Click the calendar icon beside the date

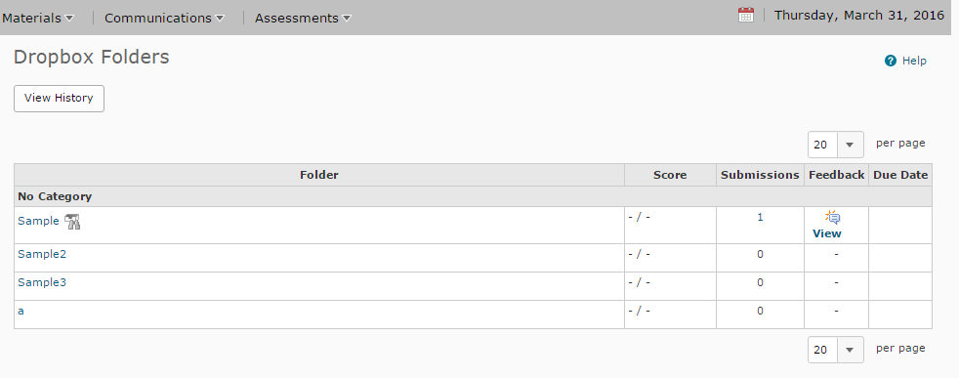(745, 16)
